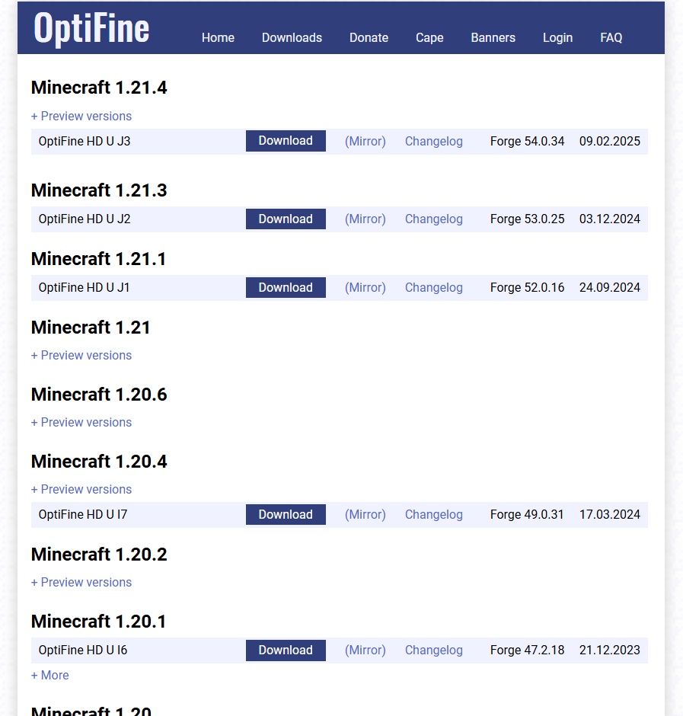Open Mirror link for OptiFine HD U J1
The height and width of the screenshot is (716, 683).
(365, 288)
